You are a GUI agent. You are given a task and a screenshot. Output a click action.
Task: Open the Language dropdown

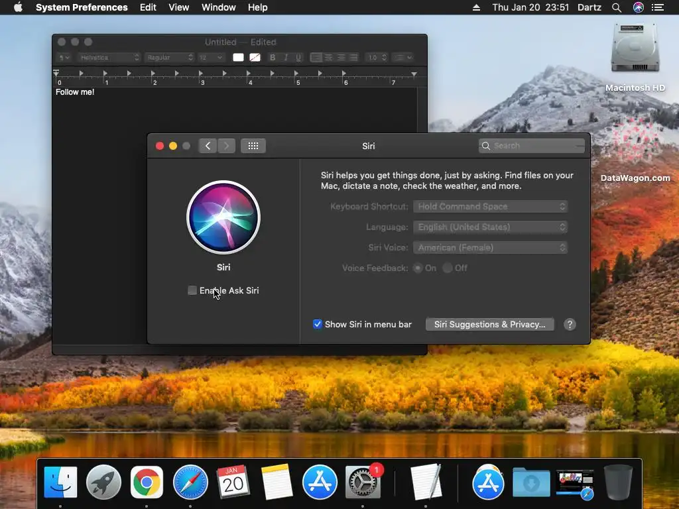pyautogui.click(x=490, y=227)
